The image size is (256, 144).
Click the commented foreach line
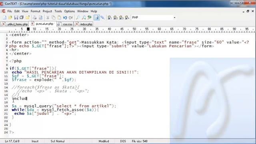(x=46, y=87)
